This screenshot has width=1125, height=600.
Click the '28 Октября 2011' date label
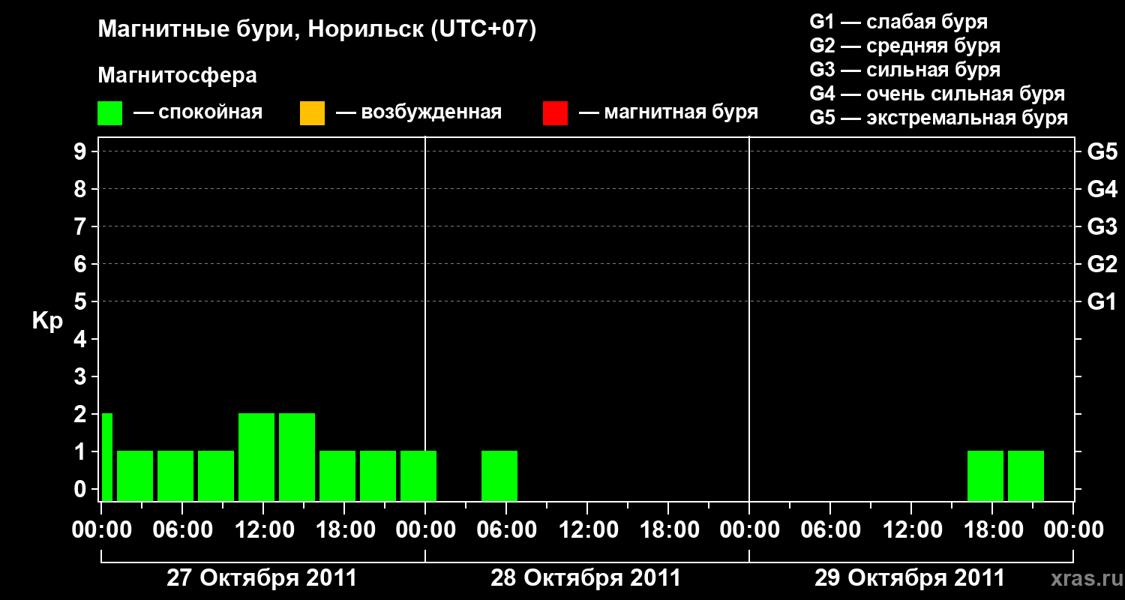(586, 578)
